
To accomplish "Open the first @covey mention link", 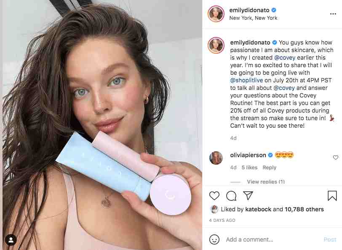I will 285,58.
